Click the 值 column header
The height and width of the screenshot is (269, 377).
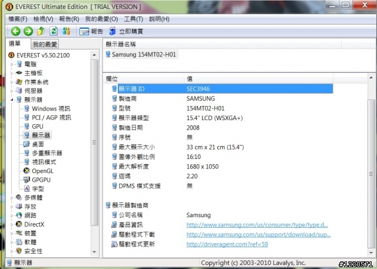(x=259, y=79)
